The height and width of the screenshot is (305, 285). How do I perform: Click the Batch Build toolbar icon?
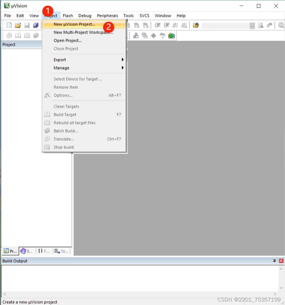pyautogui.click(x=36, y=35)
